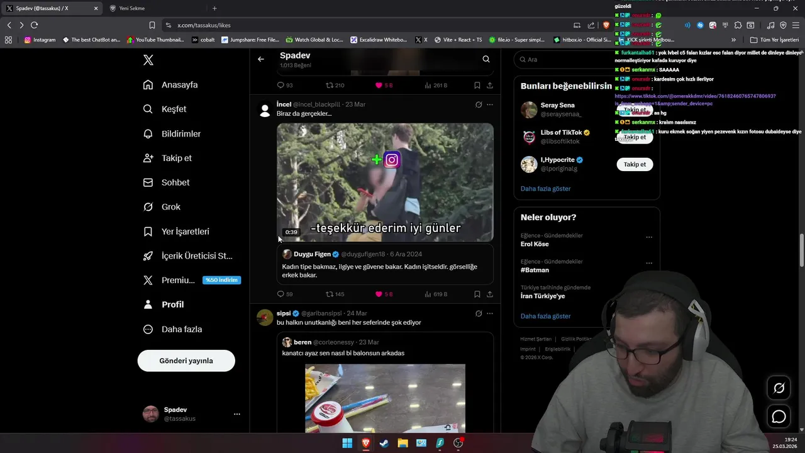Open floating chat bubble button

tap(779, 417)
